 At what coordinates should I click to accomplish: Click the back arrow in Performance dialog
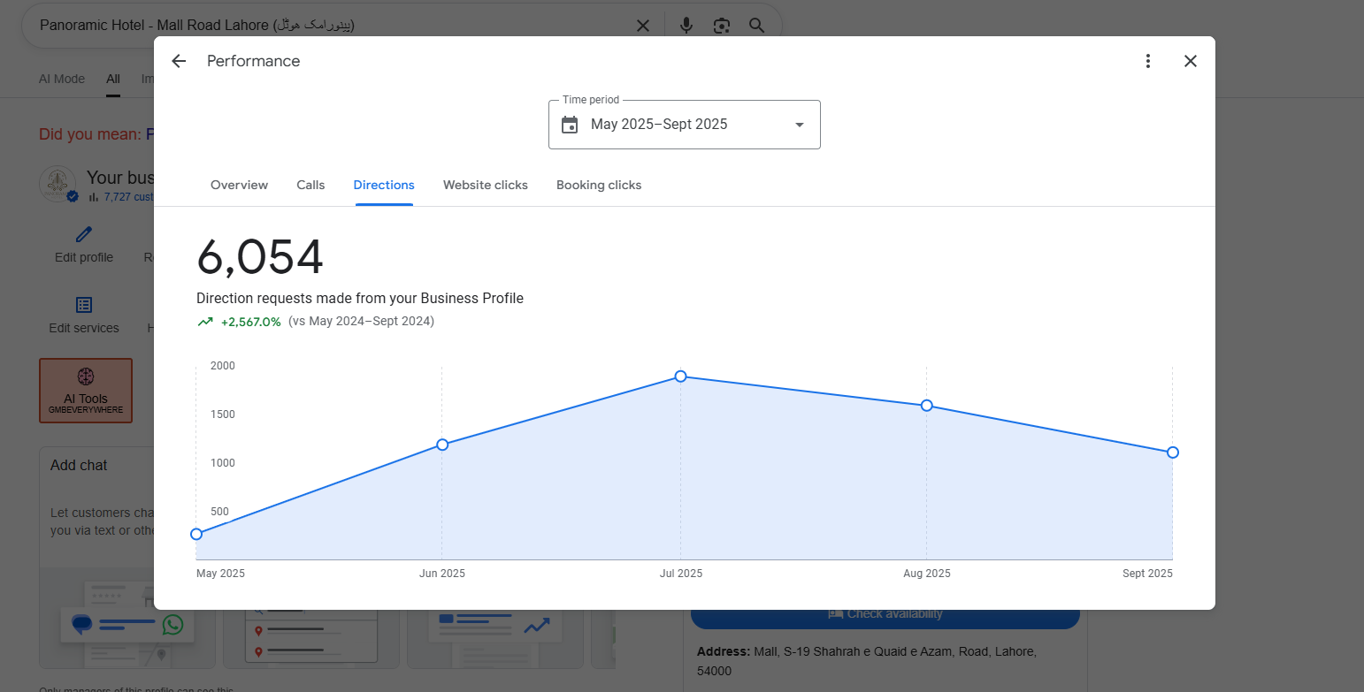pos(179,61)
